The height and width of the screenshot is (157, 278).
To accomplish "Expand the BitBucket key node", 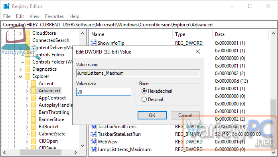I will click(x=27, y=127).
